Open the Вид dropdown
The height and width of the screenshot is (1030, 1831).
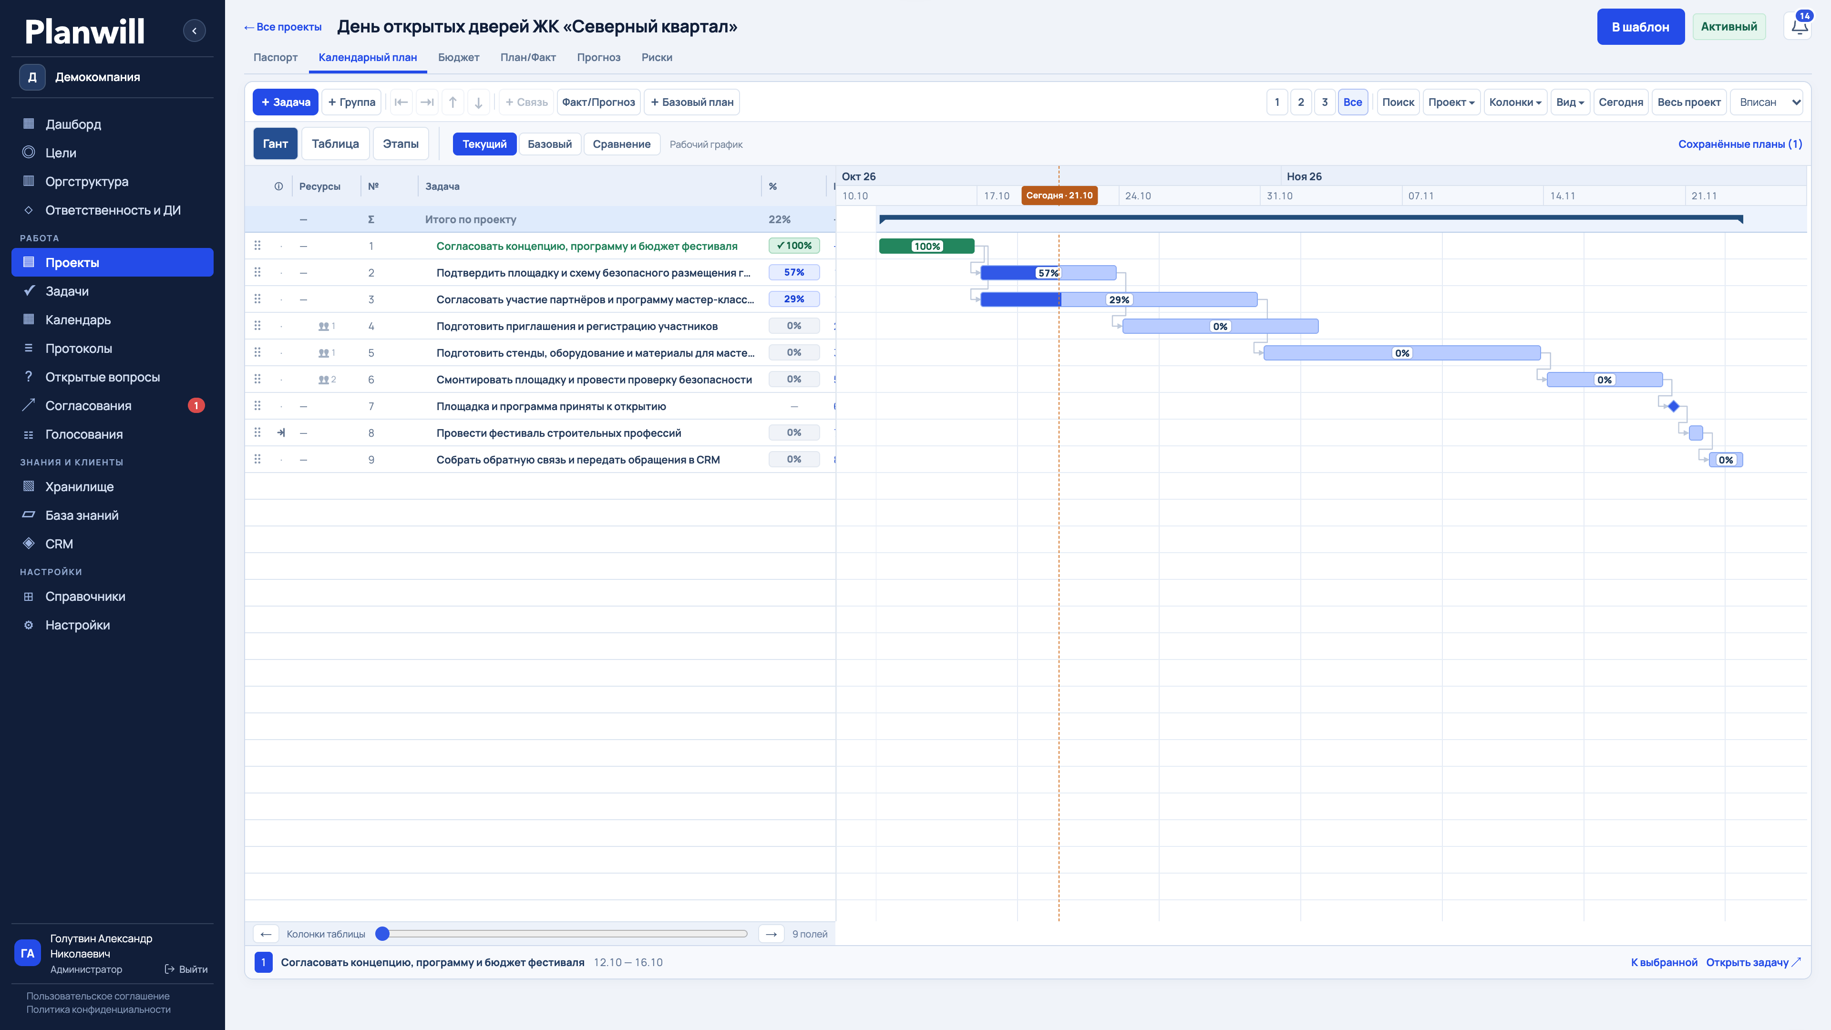[x=1570, y=103]
